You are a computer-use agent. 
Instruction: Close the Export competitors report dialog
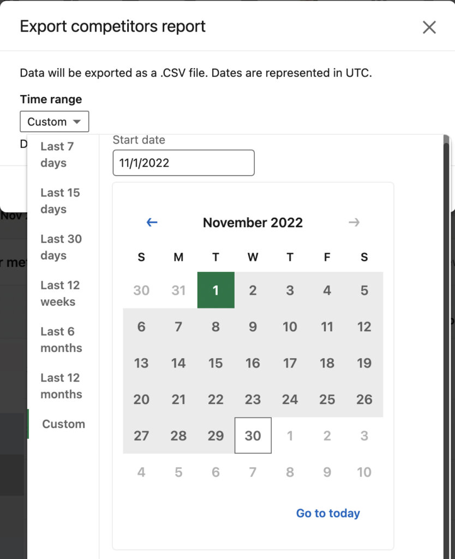429,27
